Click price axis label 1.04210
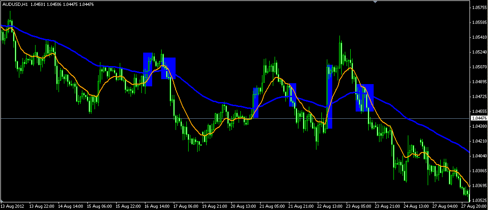The width and height of the screenshot is (488, 210). point(479,141)
